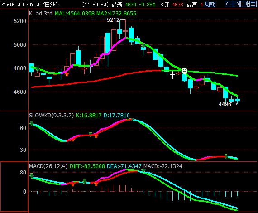The width and height of the screenshot is (258, 213).
Task: Click the 4800 price axis label
Action: [20, 68]
